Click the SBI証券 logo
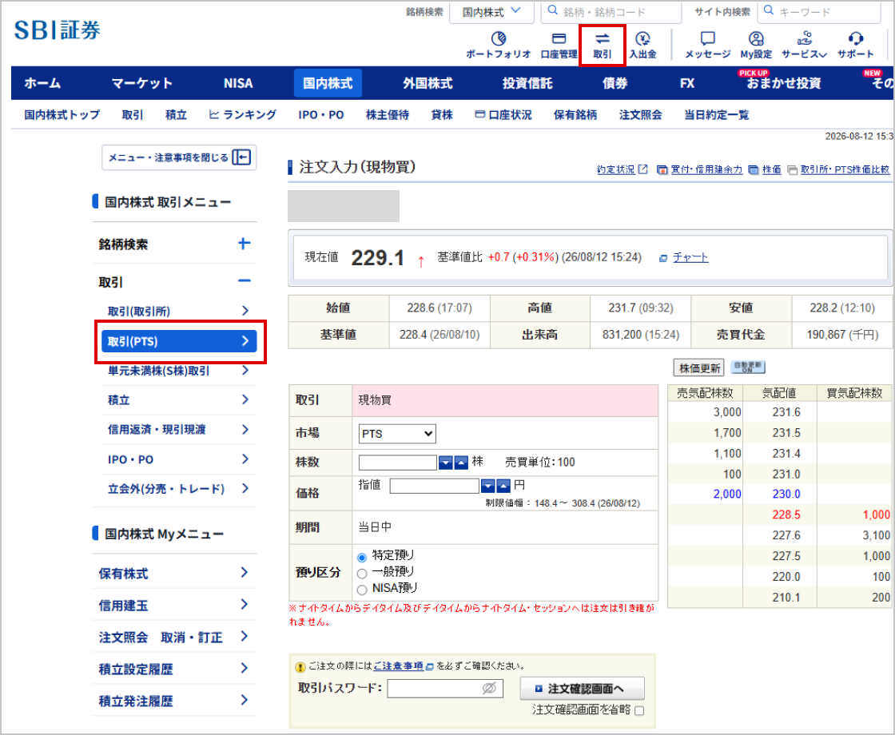 [x=57, y=30]
